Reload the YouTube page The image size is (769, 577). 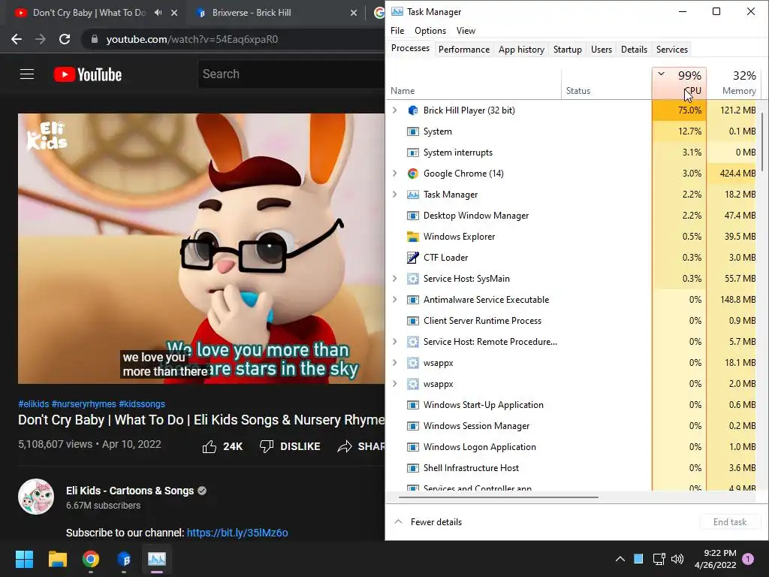pos(65,39)
